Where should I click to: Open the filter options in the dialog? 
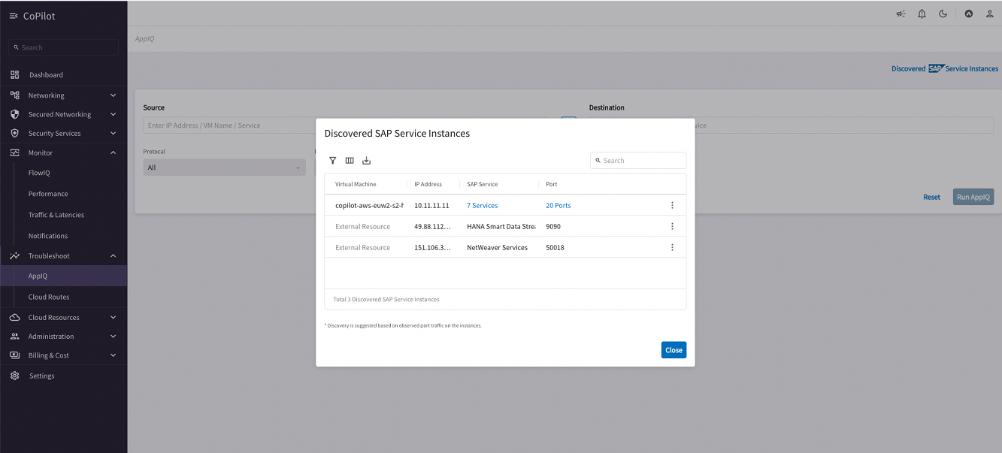point(332,160)
